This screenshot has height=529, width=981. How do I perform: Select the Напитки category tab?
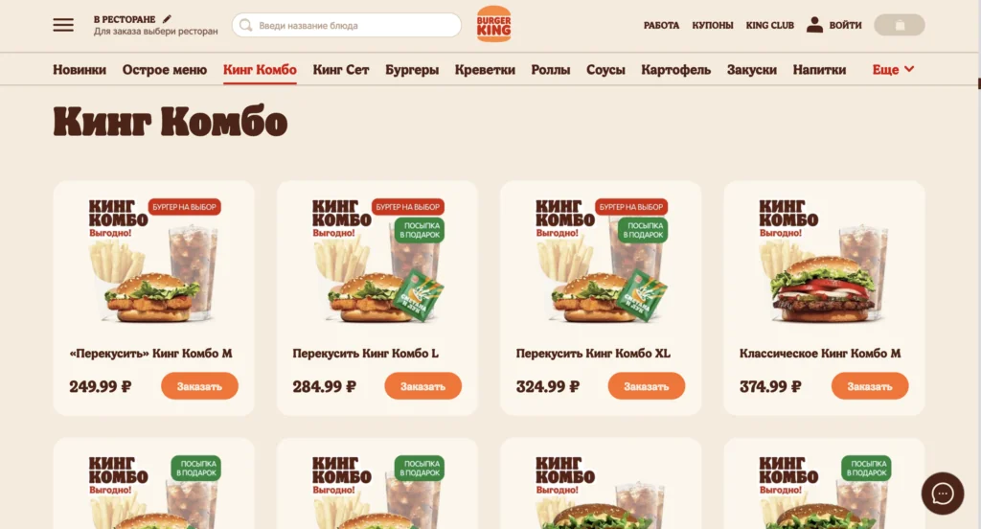(819, 70)
